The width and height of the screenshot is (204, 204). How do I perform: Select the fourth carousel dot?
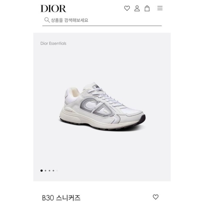pyautogui.click(x=53, y=171)
